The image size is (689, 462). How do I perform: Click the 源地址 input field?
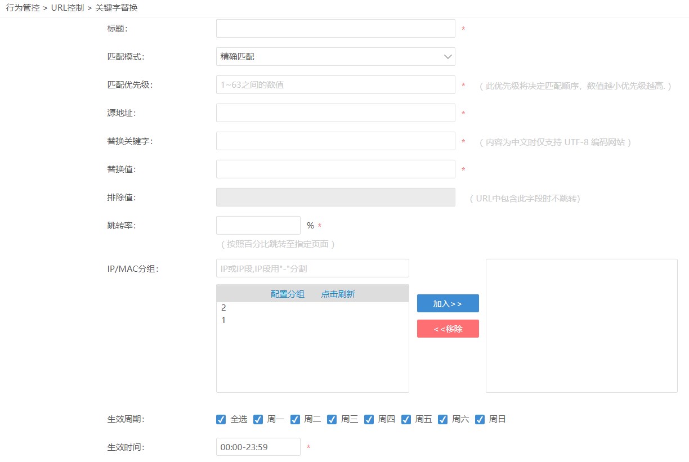pos(335,113)
